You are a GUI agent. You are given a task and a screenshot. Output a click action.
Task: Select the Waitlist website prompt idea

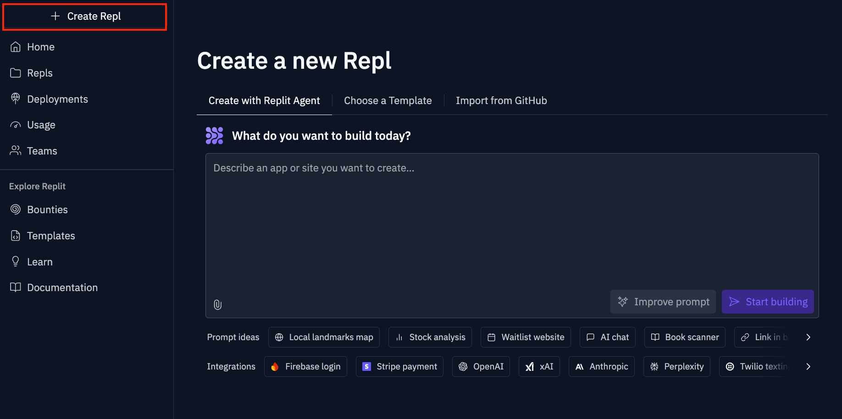pos(526,337)
